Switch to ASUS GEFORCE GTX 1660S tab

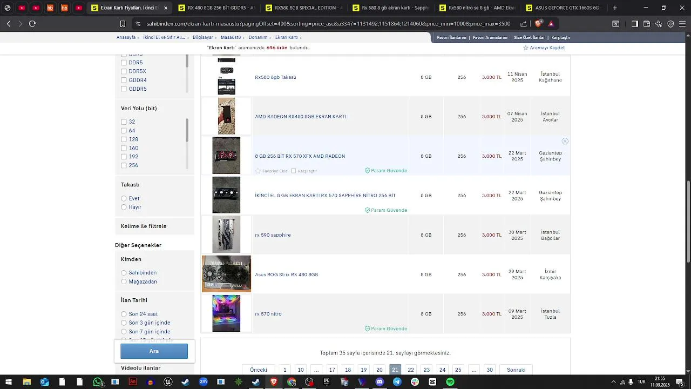click(x=565, y=8)
